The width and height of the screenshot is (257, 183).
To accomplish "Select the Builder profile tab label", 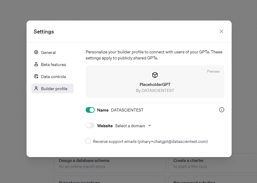I will [54, 89].
